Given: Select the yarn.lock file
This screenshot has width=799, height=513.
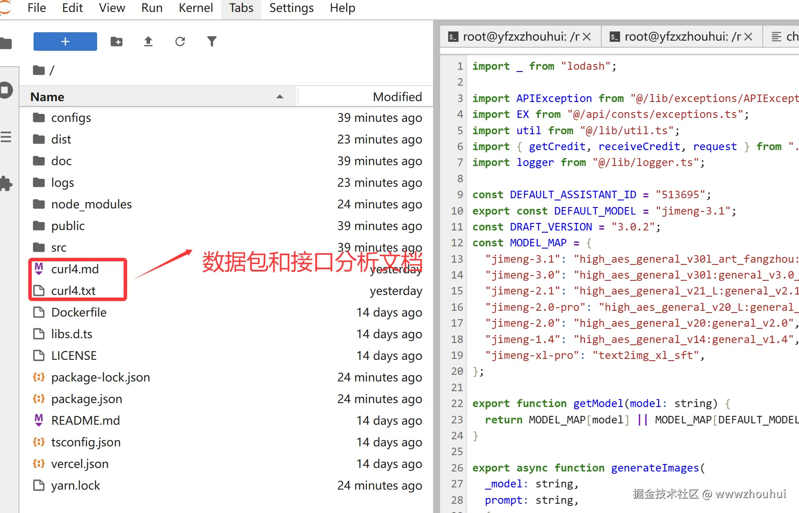Looking at the screenshot, I should (226, 486).
